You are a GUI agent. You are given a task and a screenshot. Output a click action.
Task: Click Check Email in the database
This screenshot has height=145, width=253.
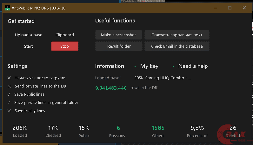177,46
